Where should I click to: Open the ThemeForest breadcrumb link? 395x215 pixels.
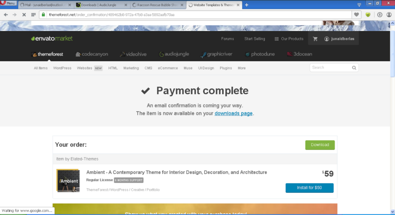click(x=97, y=190)
